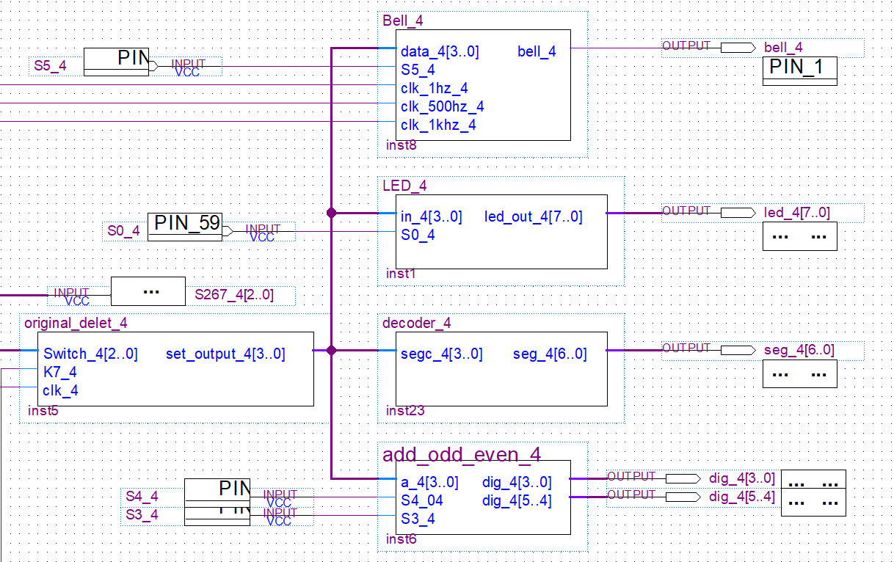Click the S3_4 port inside add_odd_even_4 block
The height and width of the screenshot is (562, 894).
418,519
